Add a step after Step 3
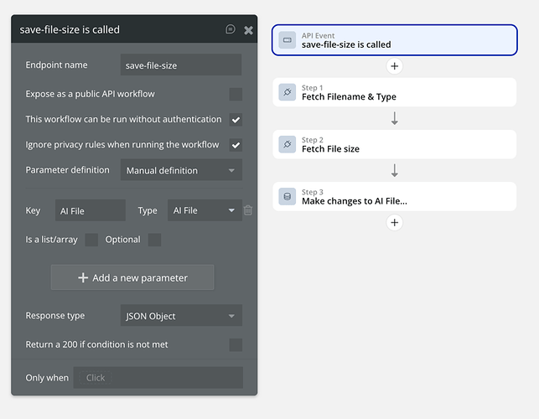Screen dimensions: 539x419 pos(395,222)
